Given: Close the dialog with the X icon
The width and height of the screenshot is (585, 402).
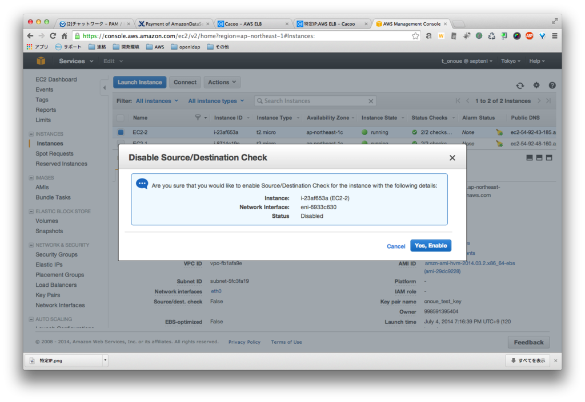Looking at the screenshot, I should (x=452, y=158).
